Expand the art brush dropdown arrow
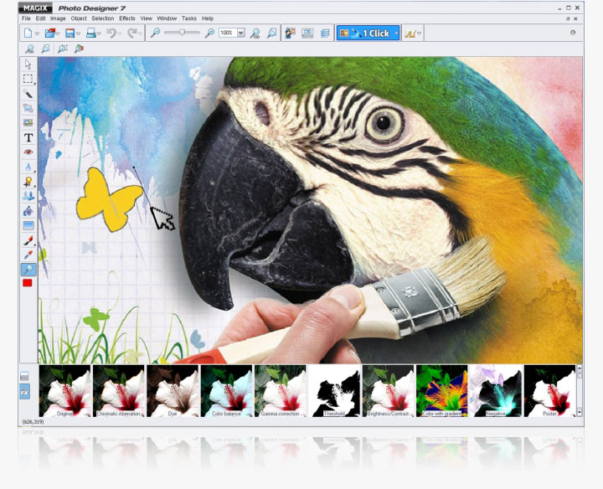Viewport: 603px width, 489px height. pyautogui.click(x=420, y=33)
